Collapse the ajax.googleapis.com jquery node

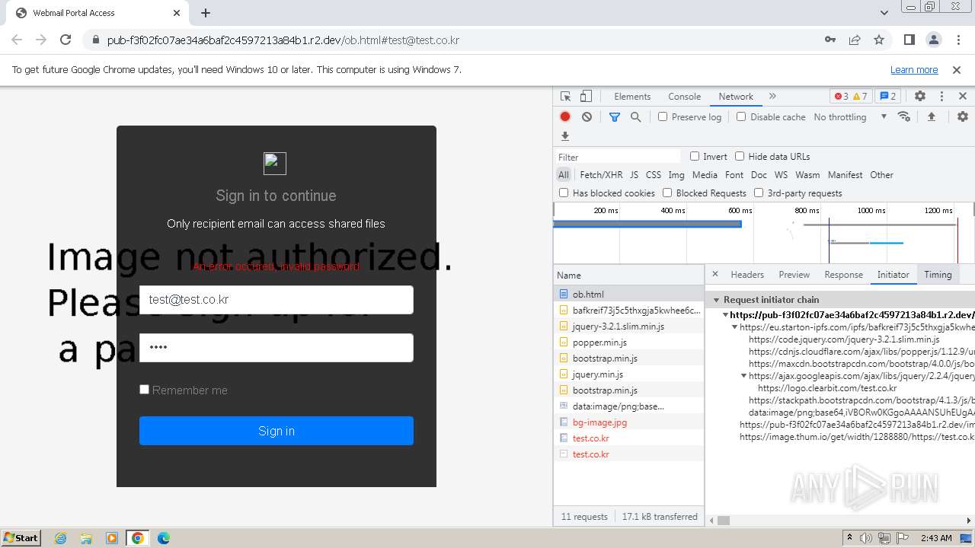743,376
